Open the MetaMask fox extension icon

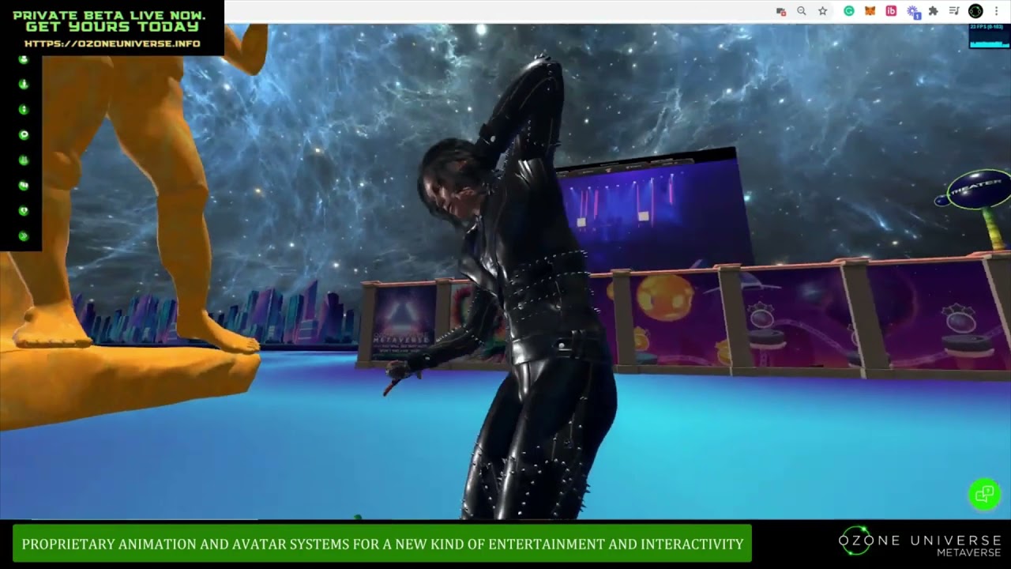click(870, 11)
